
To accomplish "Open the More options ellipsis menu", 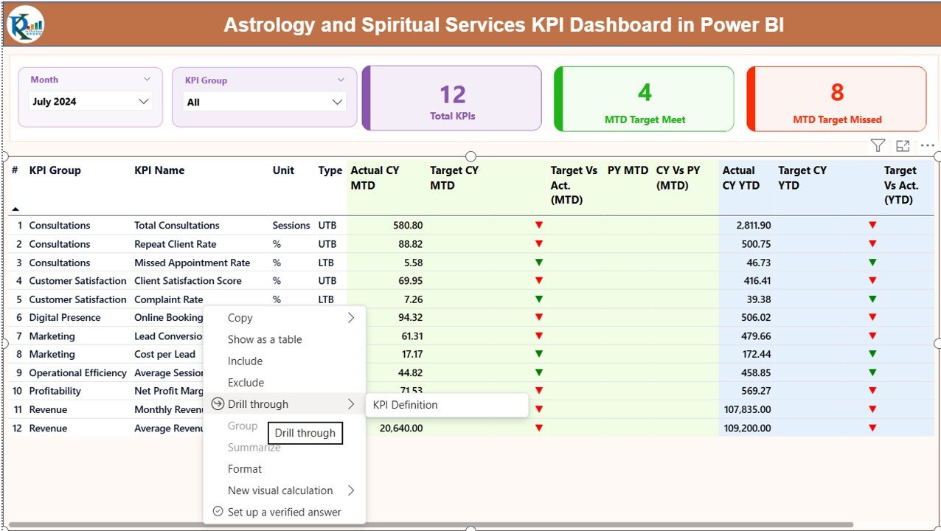I will click(x=927, y=146).
